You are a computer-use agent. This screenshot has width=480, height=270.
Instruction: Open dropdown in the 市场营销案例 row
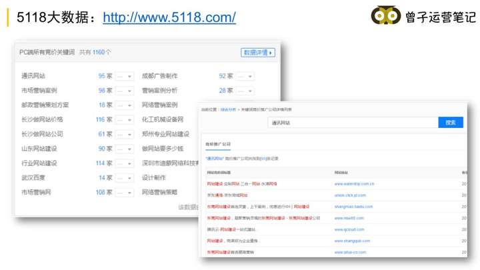tap(124, 91)
